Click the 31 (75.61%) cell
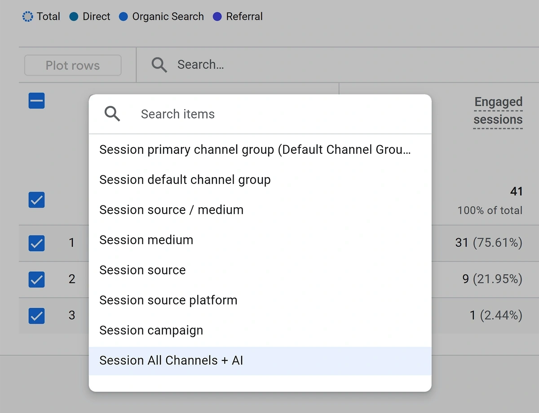Image resolution: width=539 pixels, height=413 pixels. click(489, 243)
